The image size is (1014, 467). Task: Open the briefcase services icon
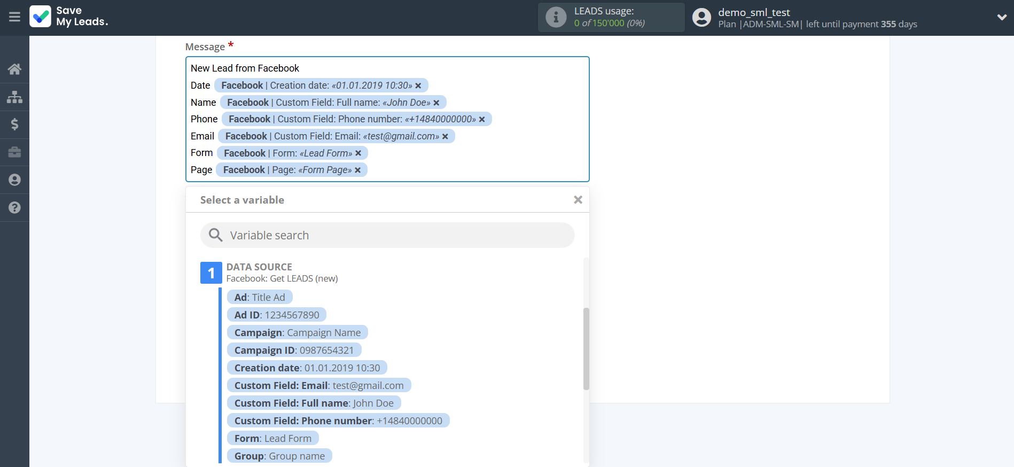[x=14, y=152]
